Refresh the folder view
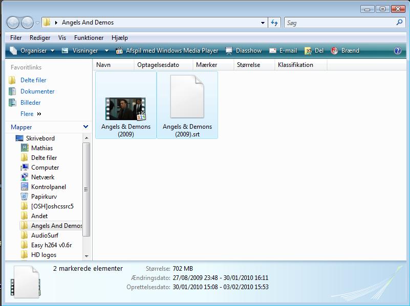The width and height of the screenshot is (410, 306). click(274, 22)
